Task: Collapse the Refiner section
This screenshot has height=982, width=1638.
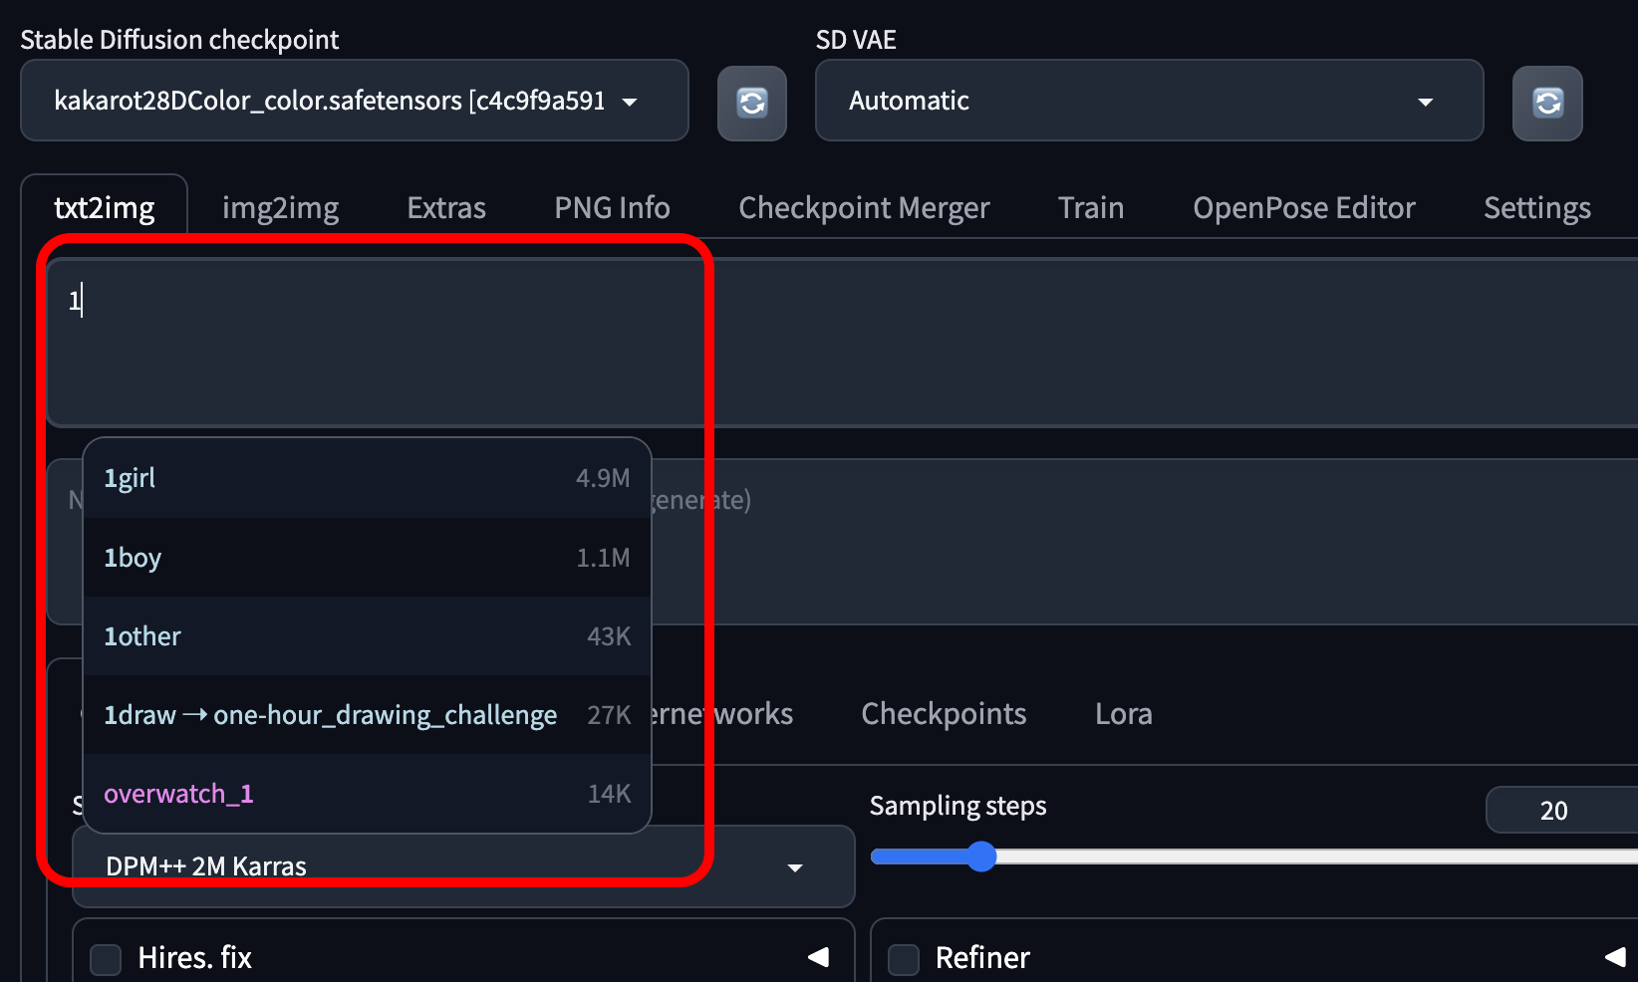Action: pyautogui.click(x=1618, y=958)
